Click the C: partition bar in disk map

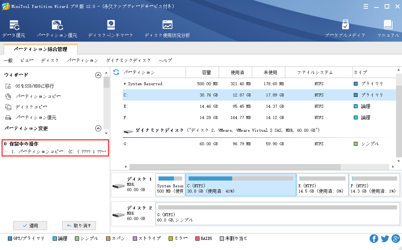click(x=241, y=185)
